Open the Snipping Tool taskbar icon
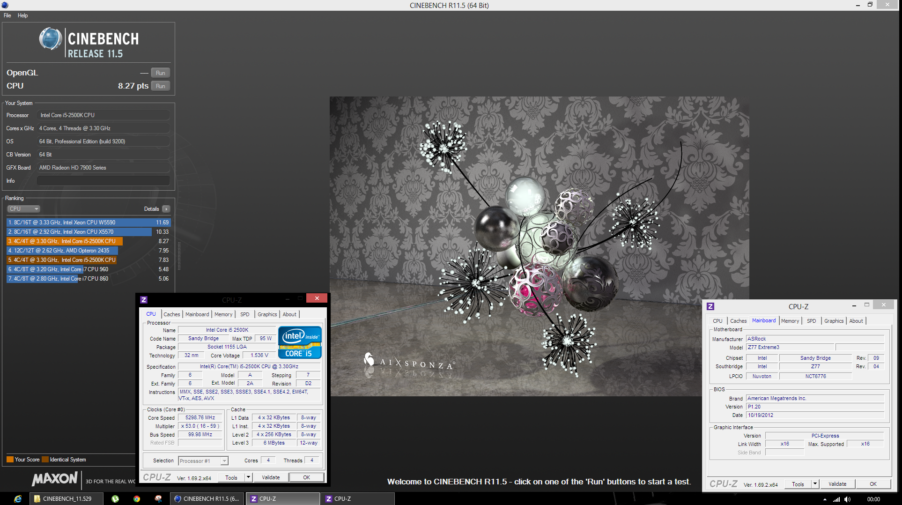This screenshot has height=505, width=902. pyautogui.click(x=158, y=499)
